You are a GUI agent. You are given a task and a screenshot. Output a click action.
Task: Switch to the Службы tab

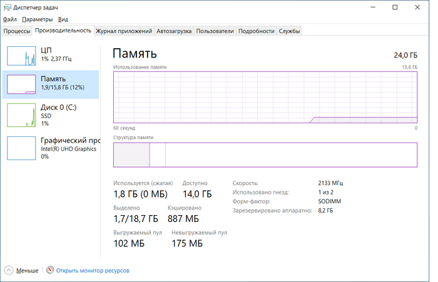[290, 31]
